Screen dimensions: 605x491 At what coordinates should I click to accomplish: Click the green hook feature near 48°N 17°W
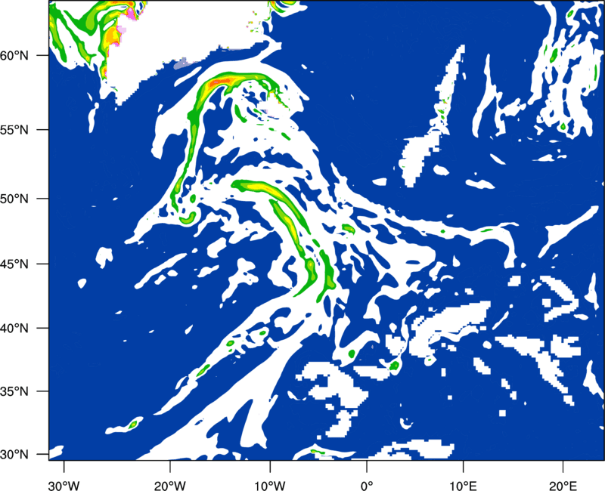188,218
